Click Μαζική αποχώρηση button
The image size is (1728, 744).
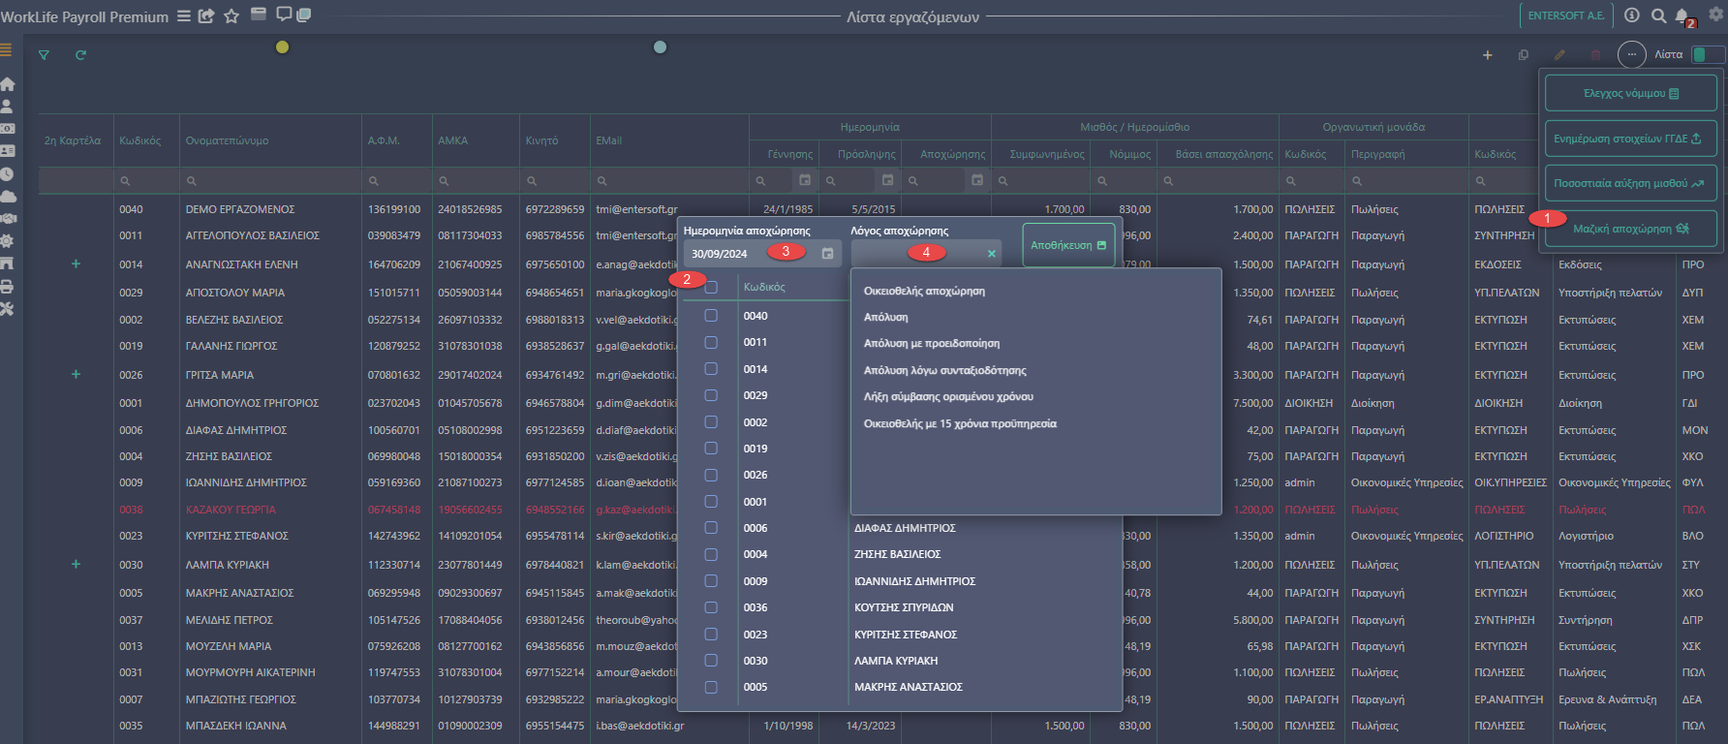pyautogui.click(x=1631, y=229)
